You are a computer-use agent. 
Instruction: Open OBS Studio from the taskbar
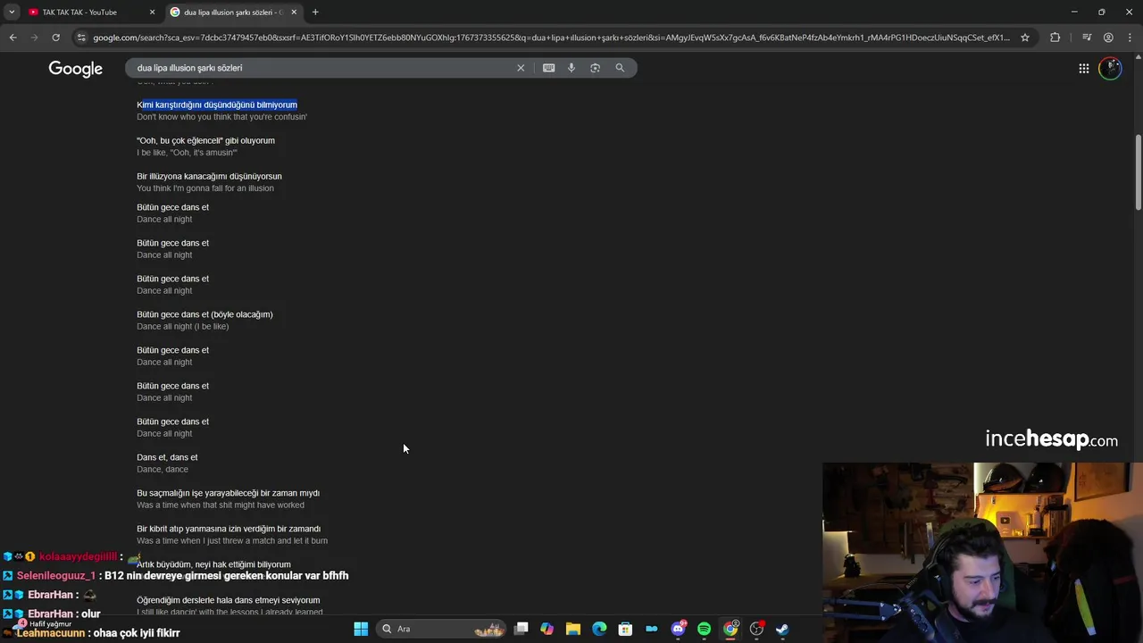(757, 629)
